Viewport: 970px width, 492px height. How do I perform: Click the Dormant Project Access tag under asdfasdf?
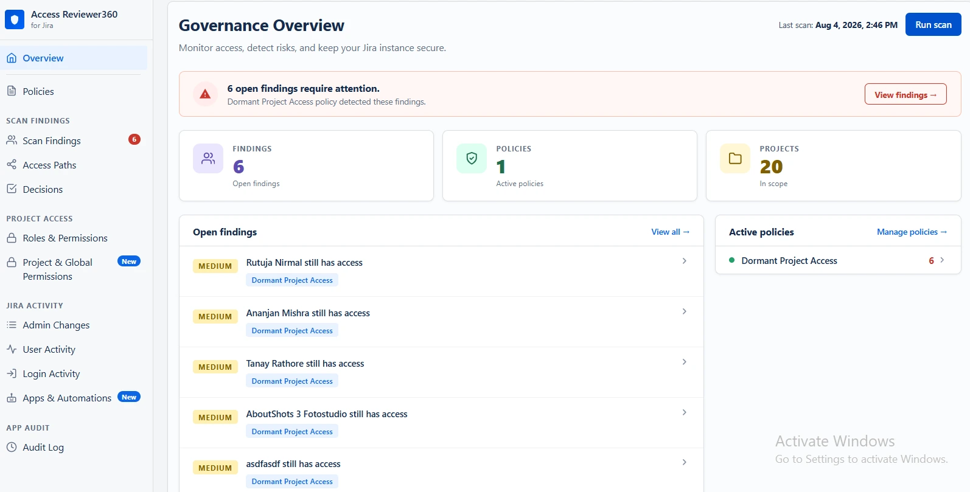point(292,482)
